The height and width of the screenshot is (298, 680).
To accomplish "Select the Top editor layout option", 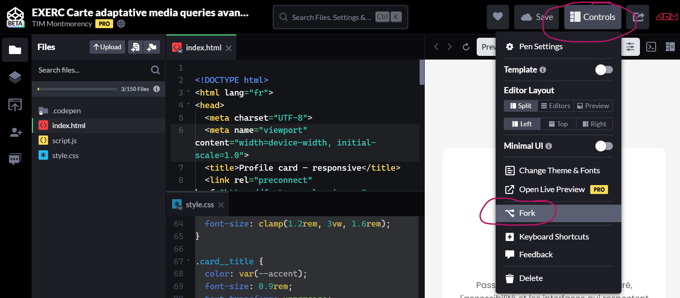I will [x=558, y=124].
